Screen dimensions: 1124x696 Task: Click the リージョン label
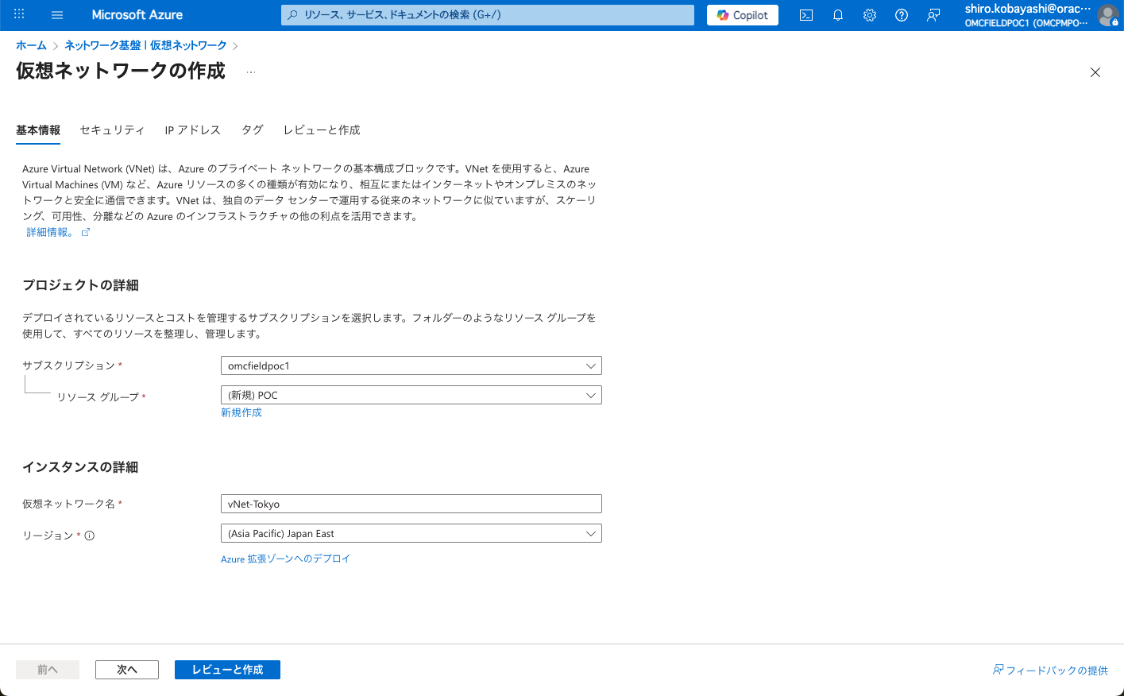pos(48,536)
